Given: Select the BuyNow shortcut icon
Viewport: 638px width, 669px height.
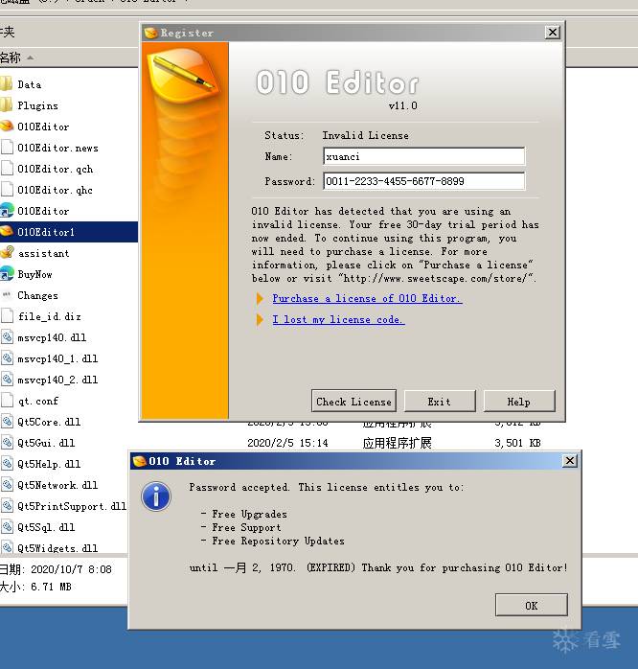Looking at the screenshot, I should tap(7, 274).
